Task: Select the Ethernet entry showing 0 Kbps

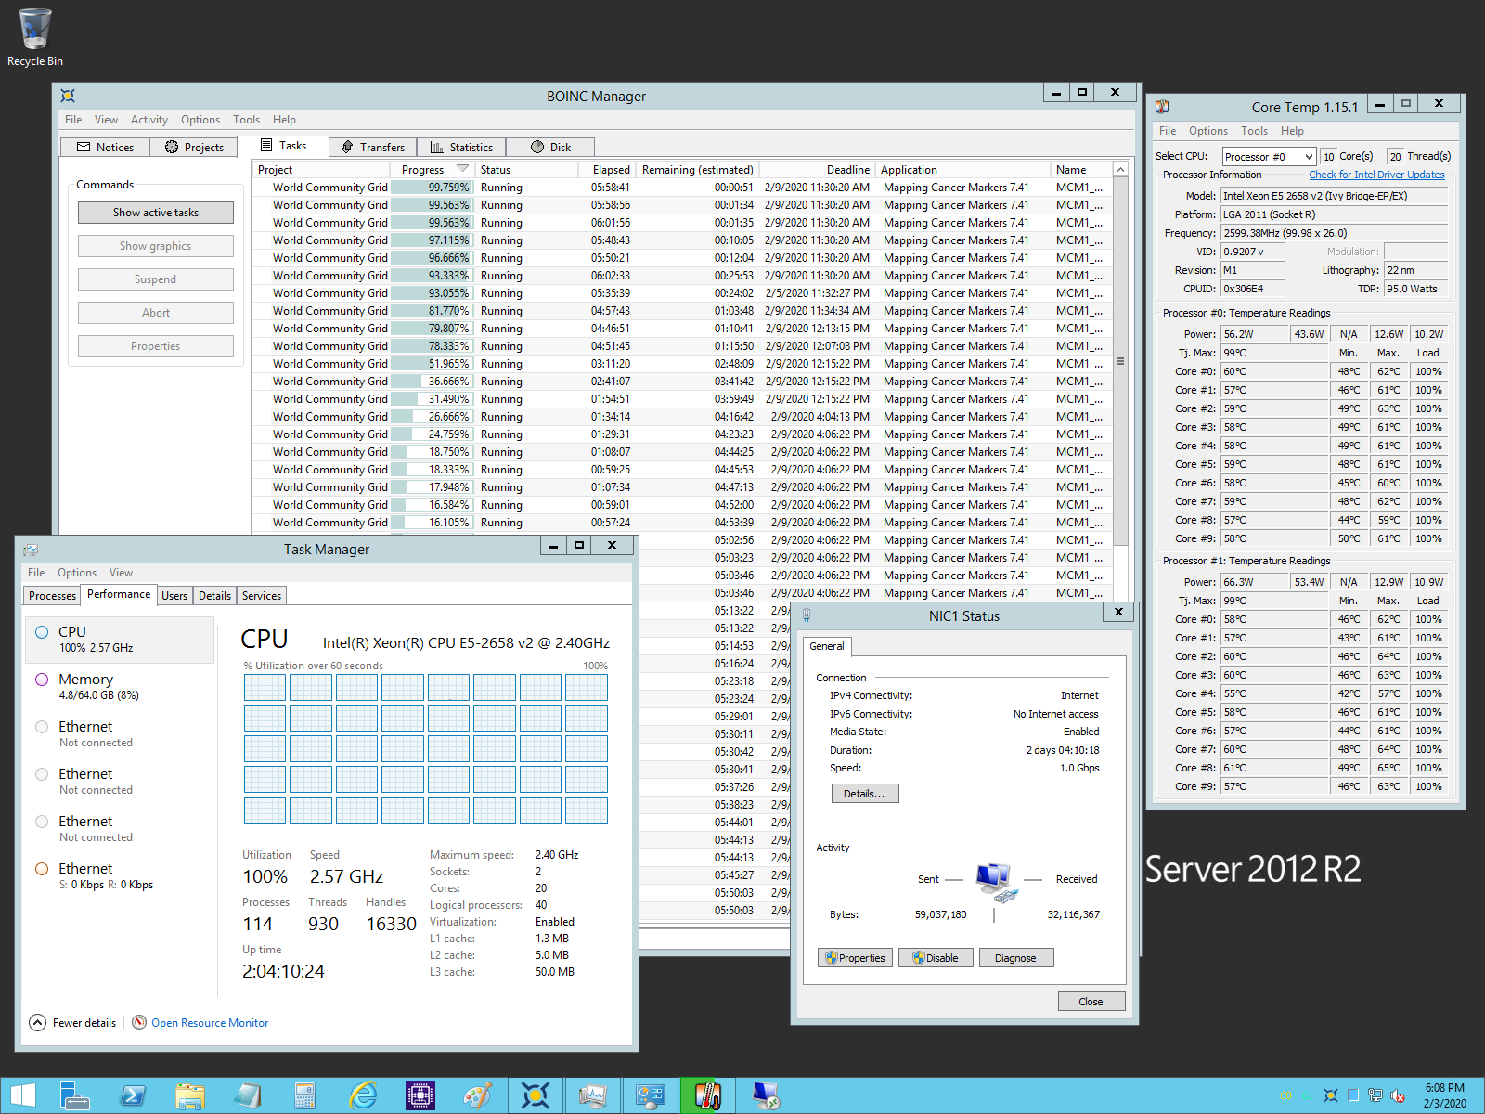Action: [120, 875]
